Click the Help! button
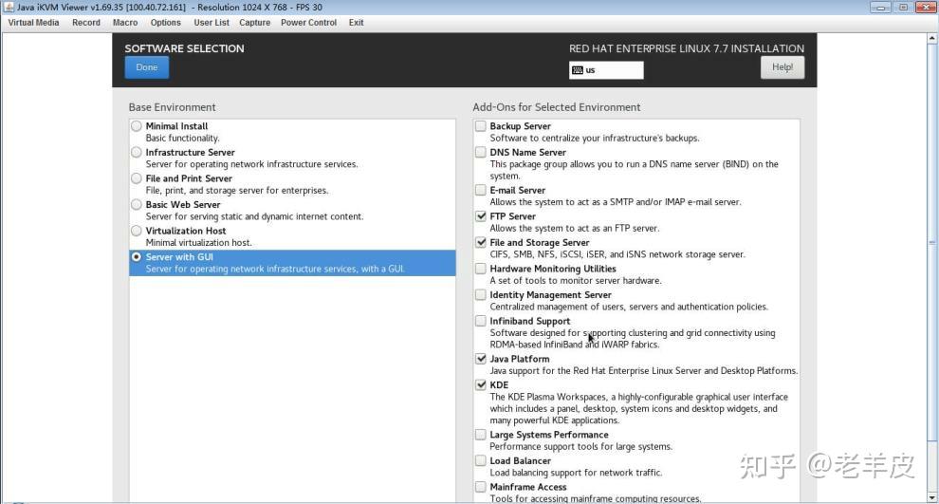Screen dimensions: 939x504 tap(782, 67)
